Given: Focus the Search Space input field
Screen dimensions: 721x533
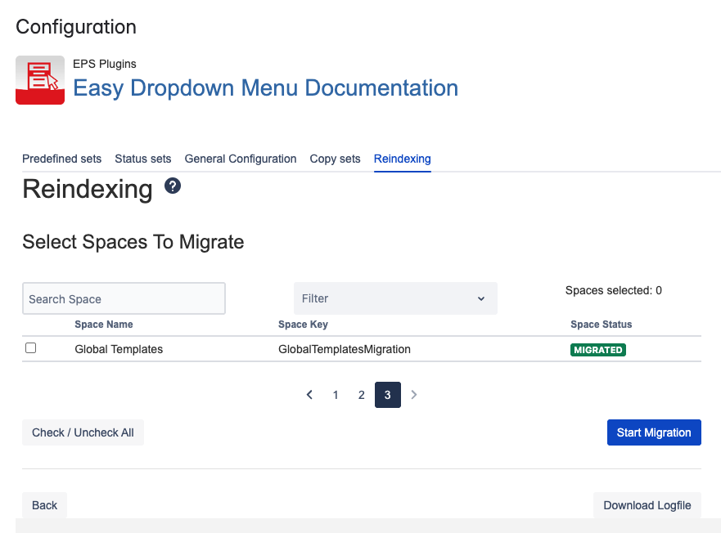Looking at the screenshot, I should point(124,299).
